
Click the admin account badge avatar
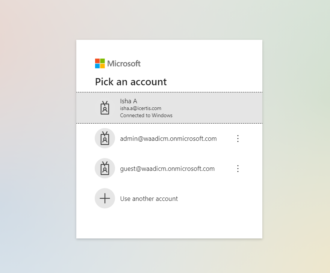105,138
